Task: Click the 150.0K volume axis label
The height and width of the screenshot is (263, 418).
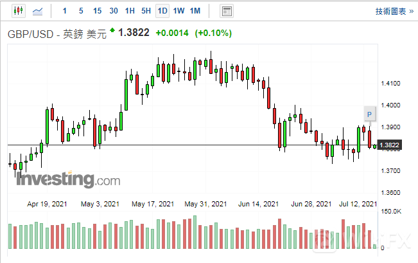Action: (391, 212)
